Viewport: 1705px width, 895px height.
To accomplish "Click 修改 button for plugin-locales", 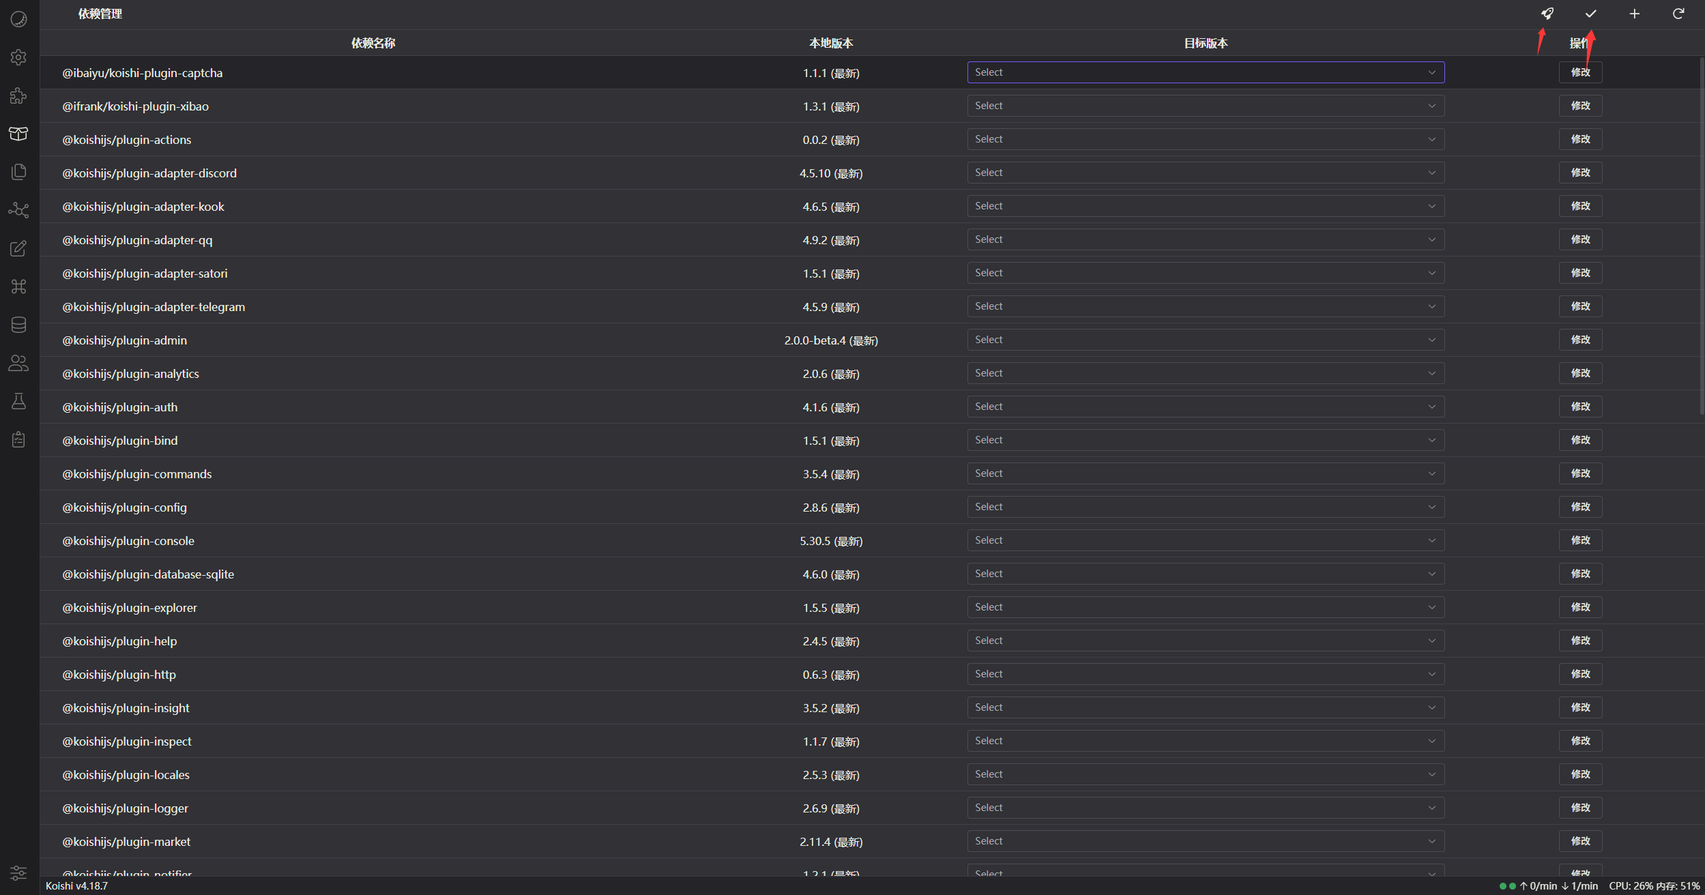I will pos(1580,774).
